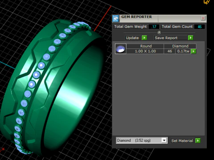The width and height of the screenshot is (214, 160).
Task: Collapse the panel with the round up-arrow
Action: click(x=159, y=32)
